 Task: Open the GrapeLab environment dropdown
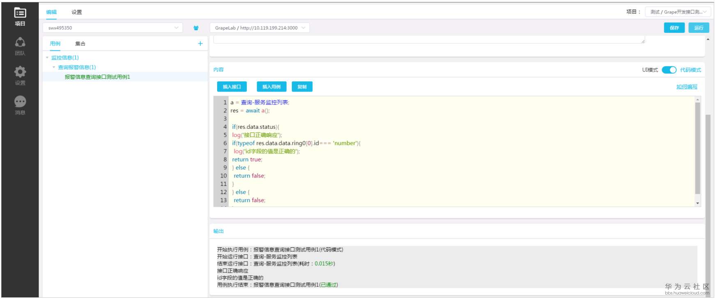pyautogui.click(x=260, y=28)
